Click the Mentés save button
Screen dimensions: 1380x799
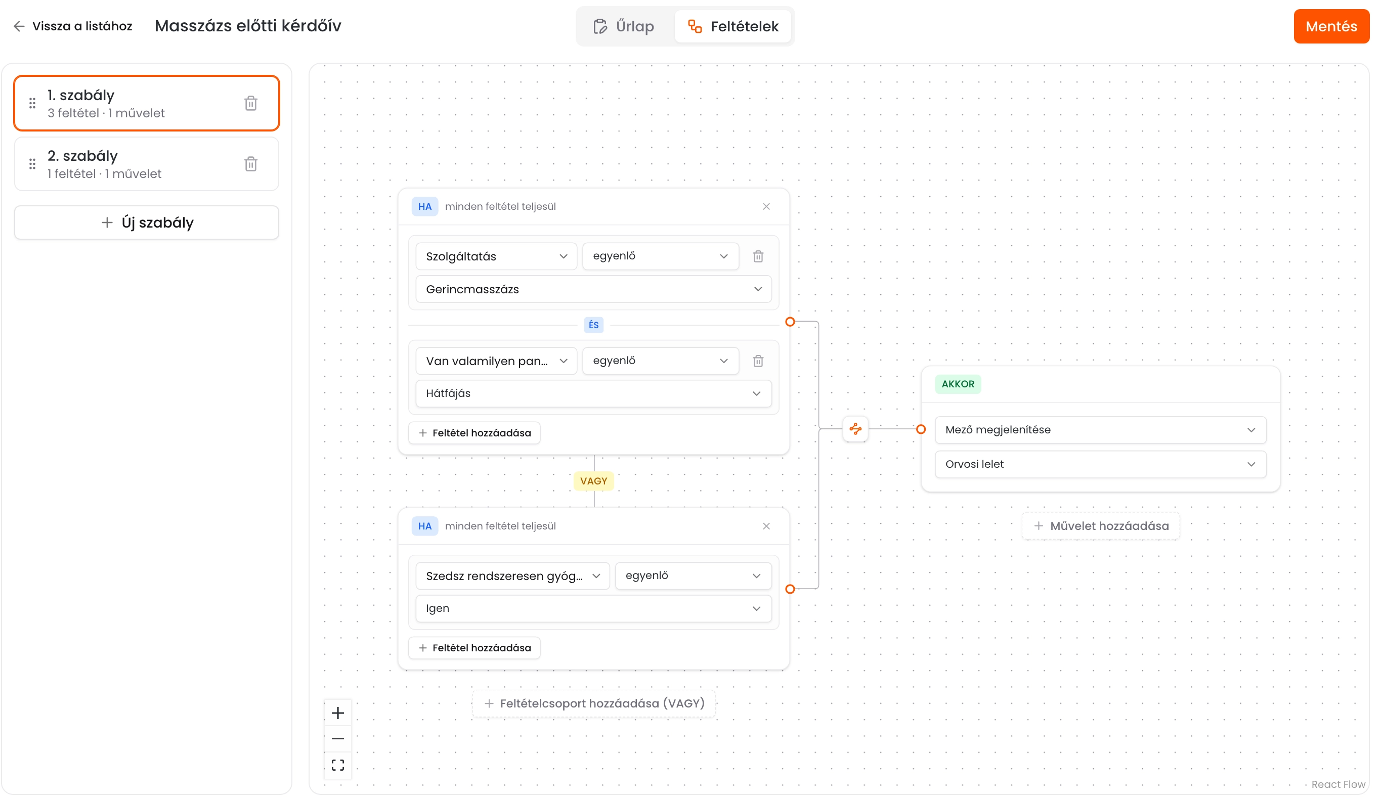point(1331,26)
